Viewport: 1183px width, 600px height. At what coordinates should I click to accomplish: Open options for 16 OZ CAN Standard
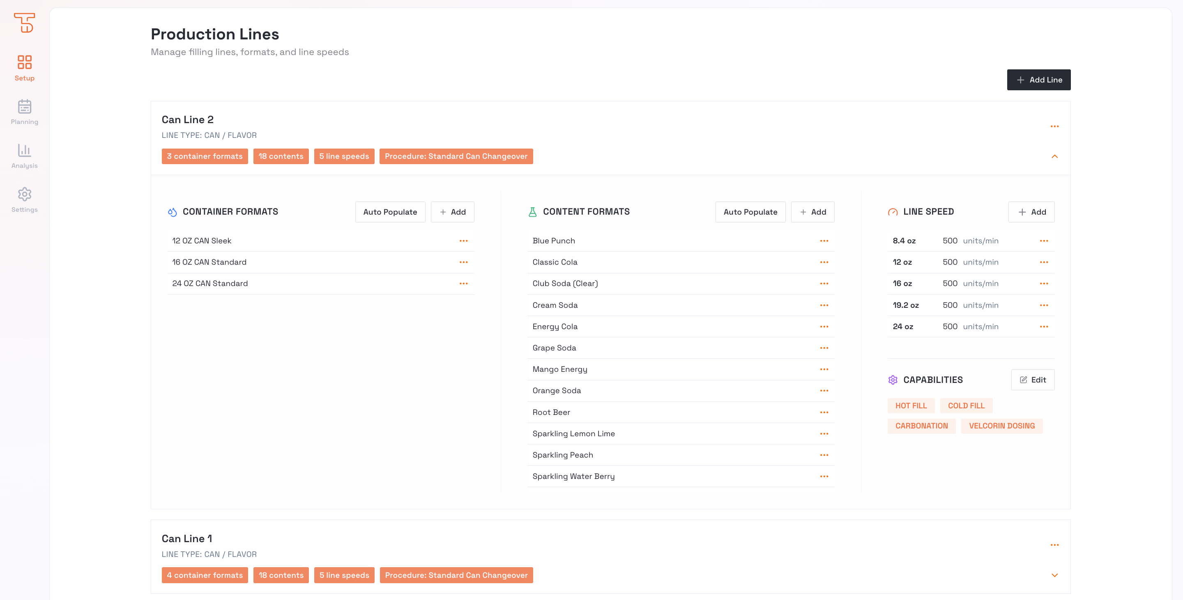pos(463,262)
